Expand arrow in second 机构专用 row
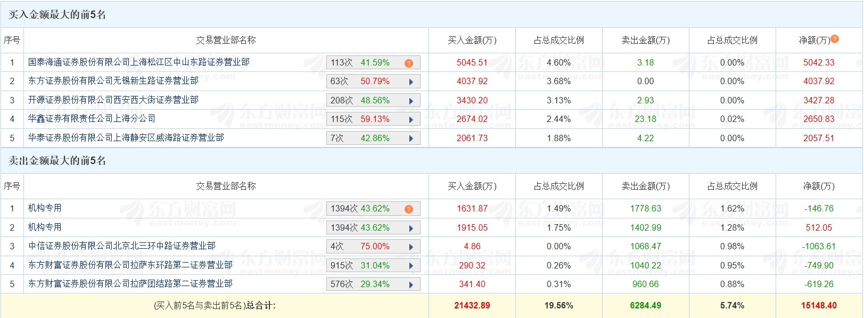Screen dimensions: 864x318 point(411,228)
